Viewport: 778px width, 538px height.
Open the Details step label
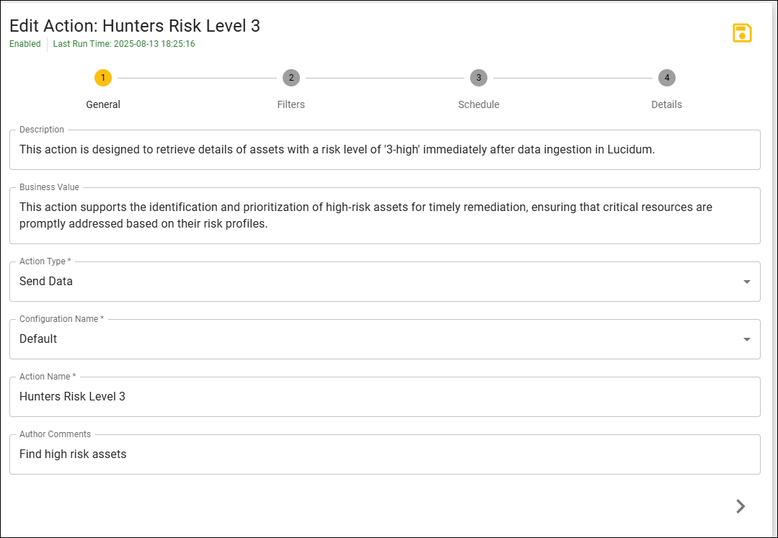tap(667, 104)
